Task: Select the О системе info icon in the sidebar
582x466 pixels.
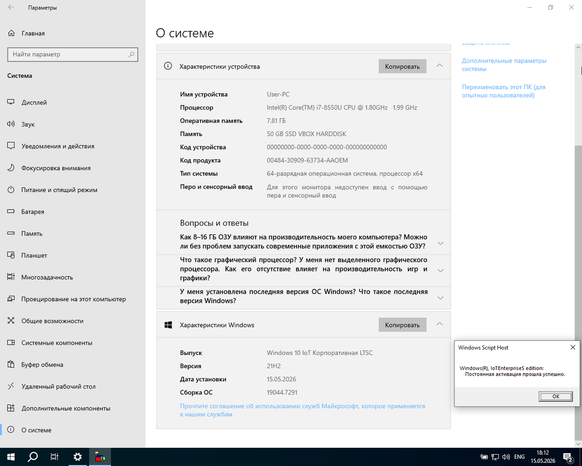Action: (x=11, y=430)
